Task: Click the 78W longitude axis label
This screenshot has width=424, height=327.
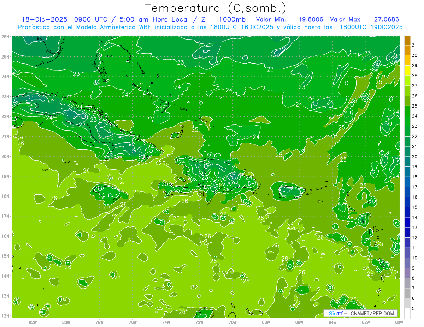Action: coord(99,322)
